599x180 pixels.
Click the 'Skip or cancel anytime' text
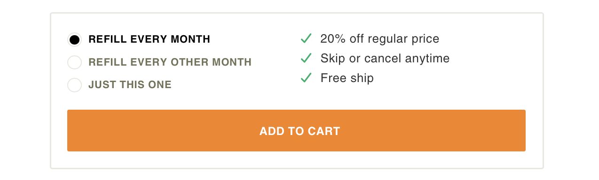[x=385, y=59]
